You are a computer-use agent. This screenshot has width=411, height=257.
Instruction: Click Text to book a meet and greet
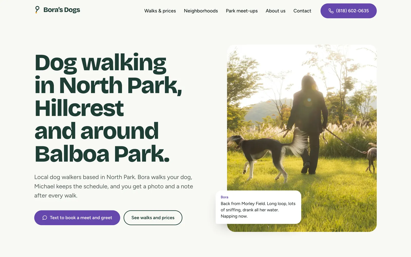[x=77, y=218]
